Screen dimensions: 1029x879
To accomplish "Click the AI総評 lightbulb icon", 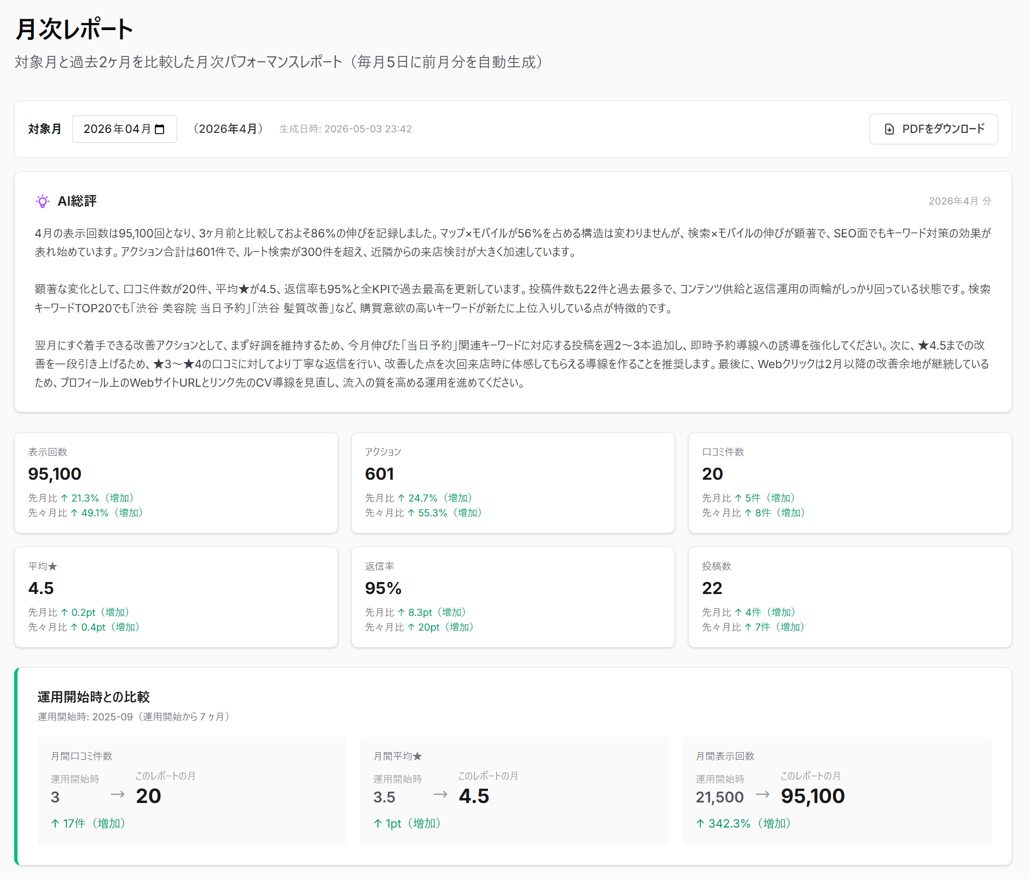I will click(x=43, y=201).
